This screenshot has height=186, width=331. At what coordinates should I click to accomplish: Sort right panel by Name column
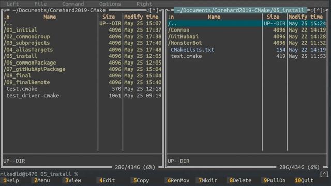(214, 17)
